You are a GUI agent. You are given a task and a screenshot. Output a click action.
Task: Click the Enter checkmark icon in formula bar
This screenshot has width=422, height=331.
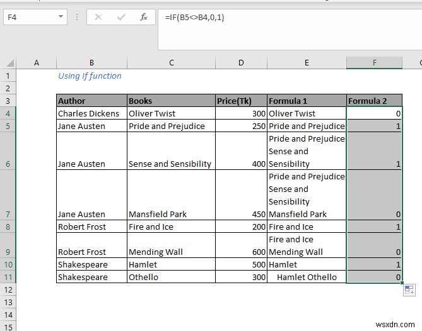pos(121,18)
